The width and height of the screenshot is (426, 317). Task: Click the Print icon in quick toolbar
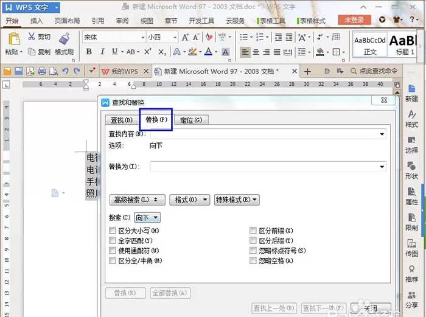(x=42, y=71)
